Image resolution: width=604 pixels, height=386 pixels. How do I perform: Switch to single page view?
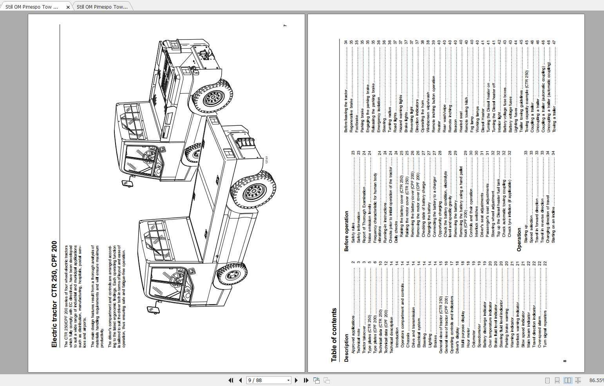coord(547,380)
